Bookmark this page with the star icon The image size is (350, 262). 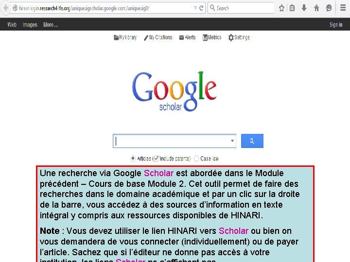click(281, 8)
